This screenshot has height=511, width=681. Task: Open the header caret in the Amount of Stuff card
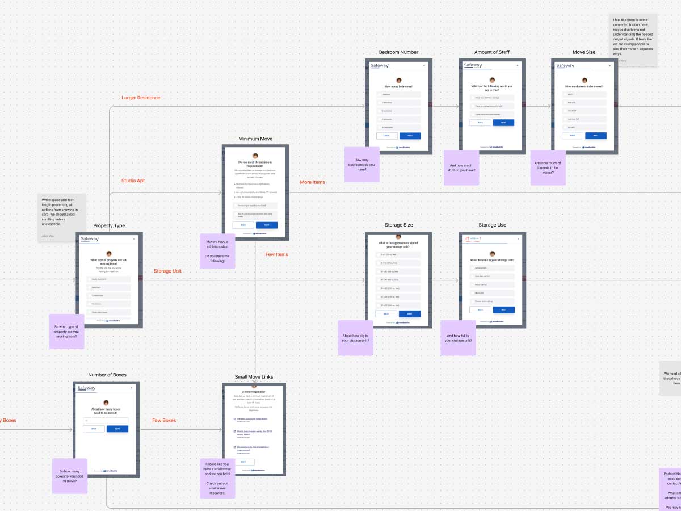coord(517,65)
